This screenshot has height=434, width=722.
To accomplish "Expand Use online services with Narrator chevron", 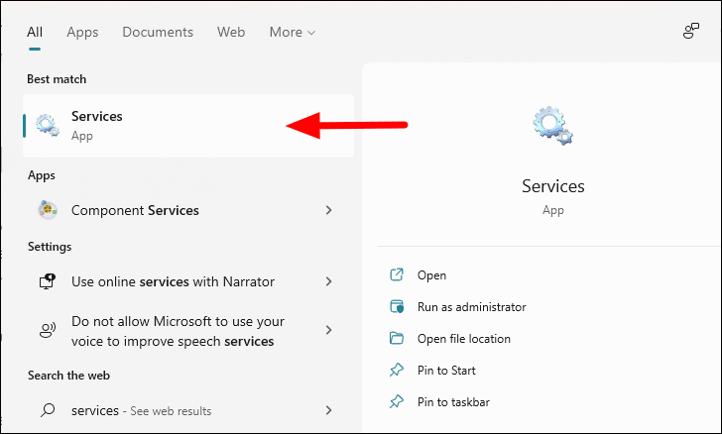I will pos(329,281).
